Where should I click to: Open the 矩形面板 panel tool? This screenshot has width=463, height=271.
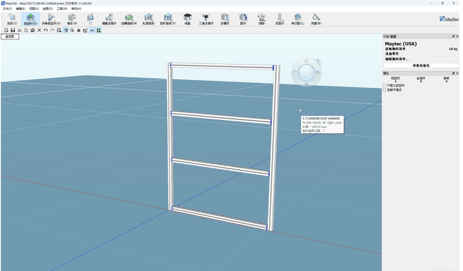(x=168, y=18)
